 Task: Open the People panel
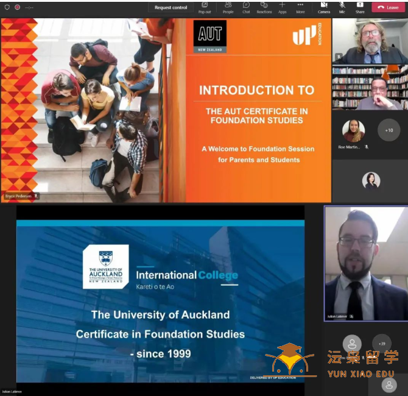tap(228, 7)
